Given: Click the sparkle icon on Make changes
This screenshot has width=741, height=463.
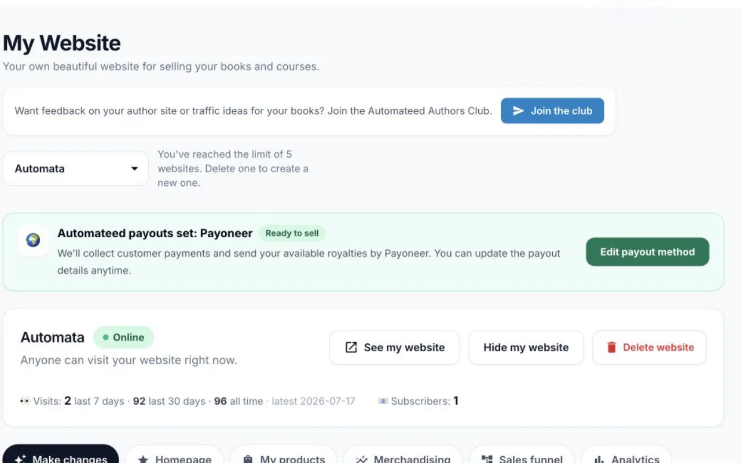Looking at the screenshot, I should [x=20, y=460].
